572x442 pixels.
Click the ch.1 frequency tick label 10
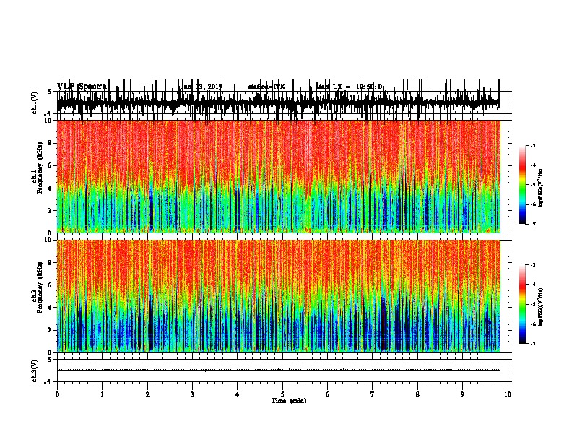coord(48,121)
